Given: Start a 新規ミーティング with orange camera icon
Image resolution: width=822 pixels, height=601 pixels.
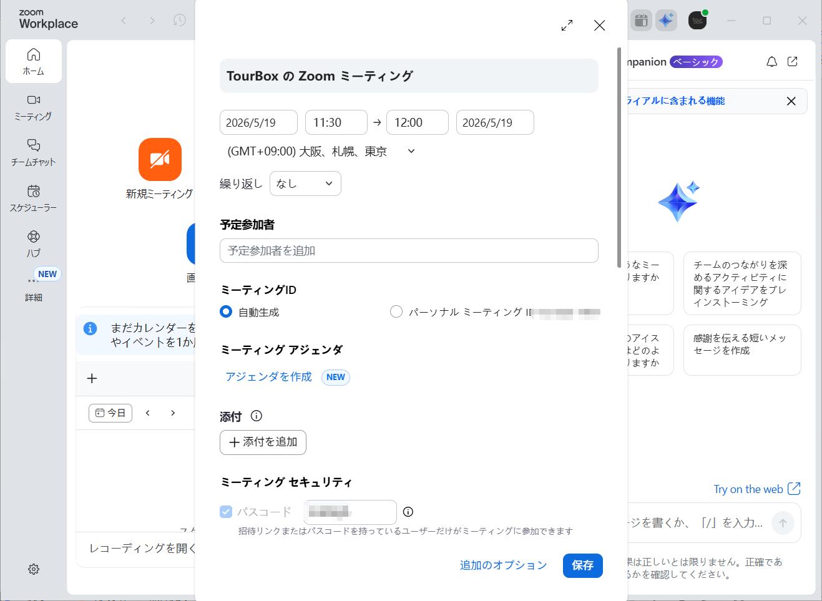Looking at the screenshot, I should (160, 159).
